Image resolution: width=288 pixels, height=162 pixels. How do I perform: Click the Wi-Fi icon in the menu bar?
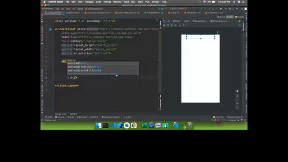(x=204, y=2)
